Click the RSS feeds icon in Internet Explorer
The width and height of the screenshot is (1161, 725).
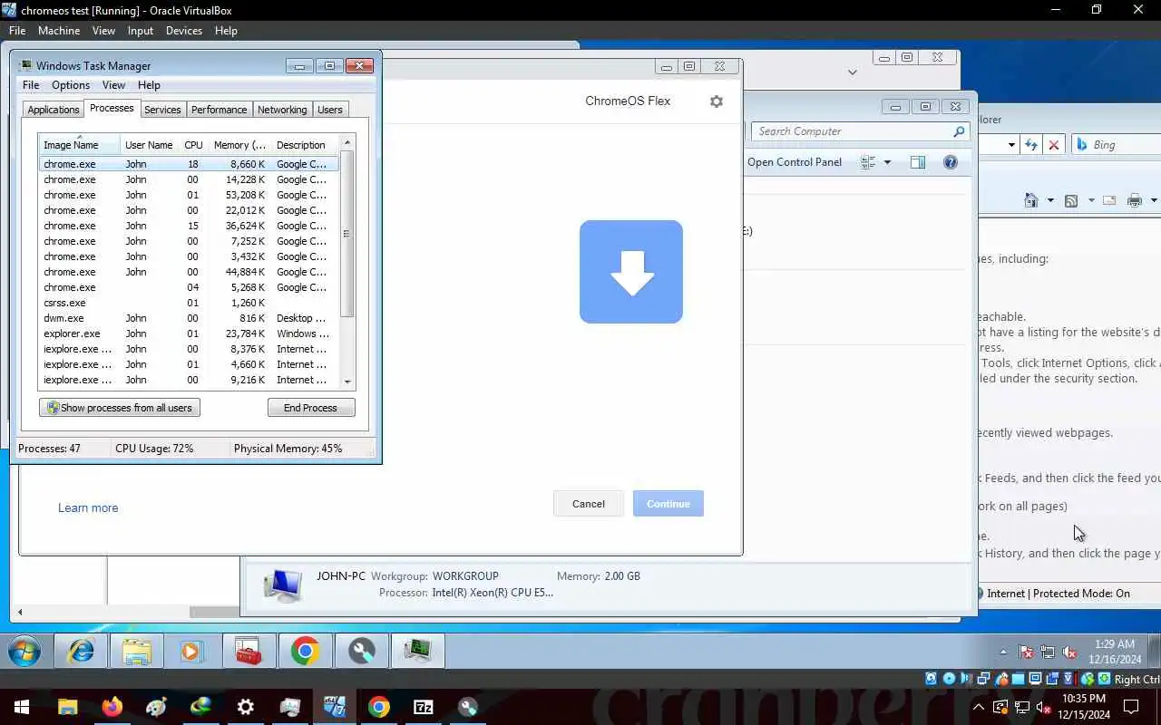(x=1071, y=200)
